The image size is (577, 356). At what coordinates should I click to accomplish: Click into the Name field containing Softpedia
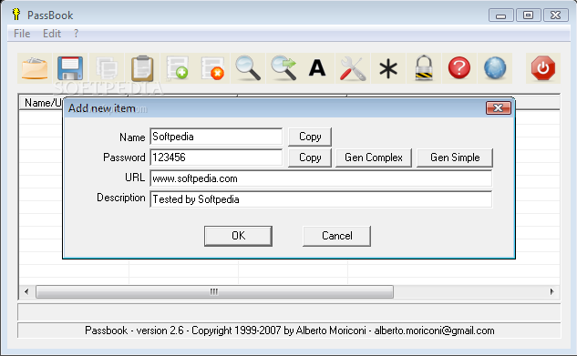tap(216, 137)
